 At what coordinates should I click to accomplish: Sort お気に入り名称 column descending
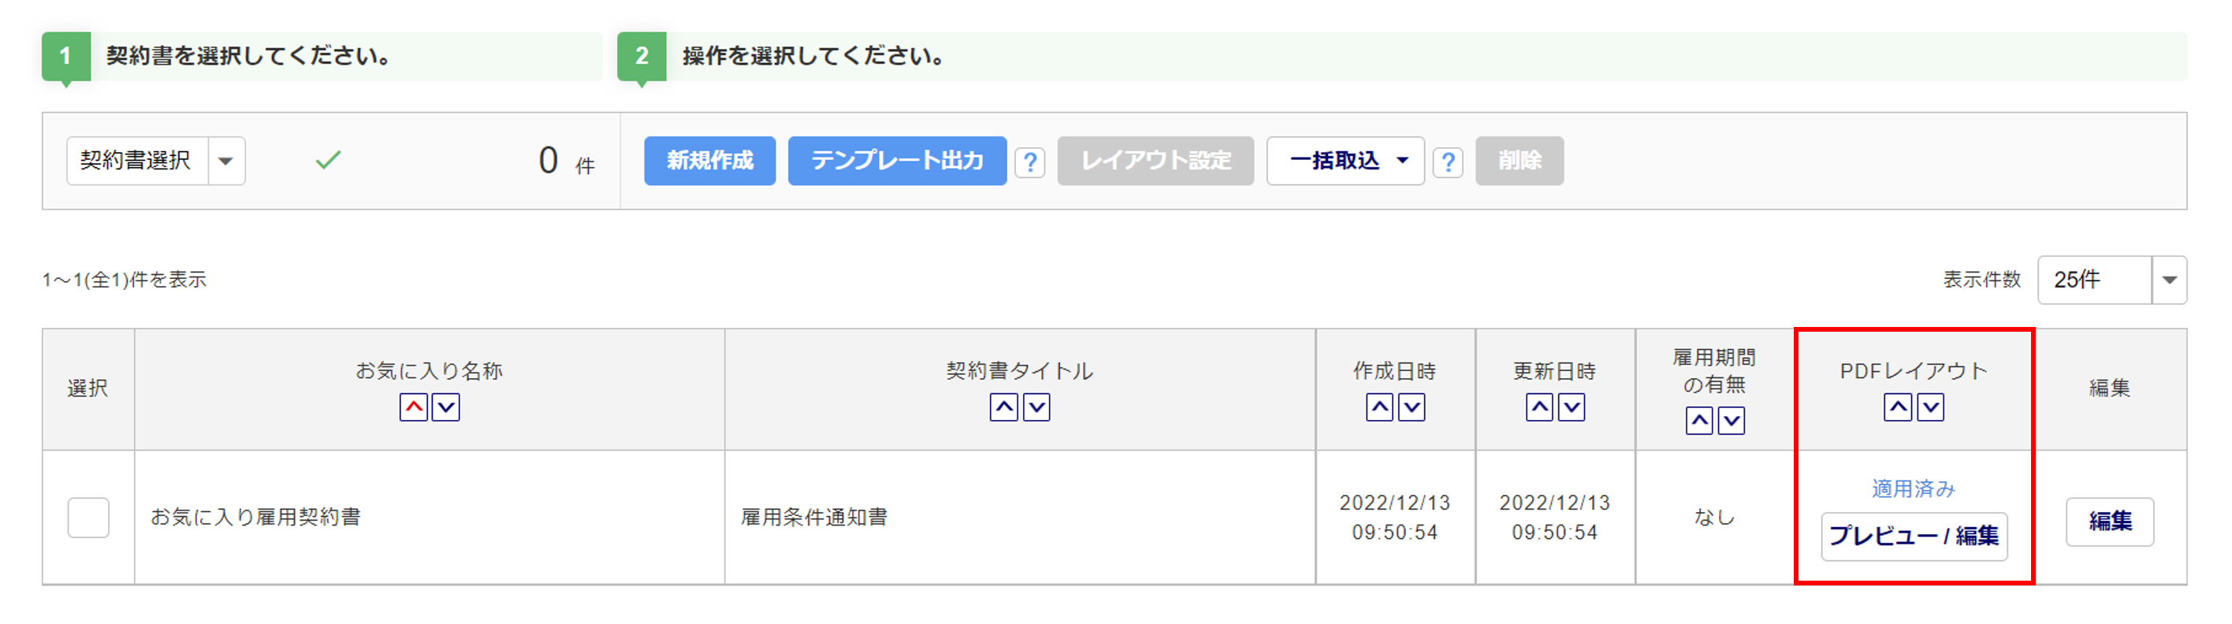(x=445, y=407)
